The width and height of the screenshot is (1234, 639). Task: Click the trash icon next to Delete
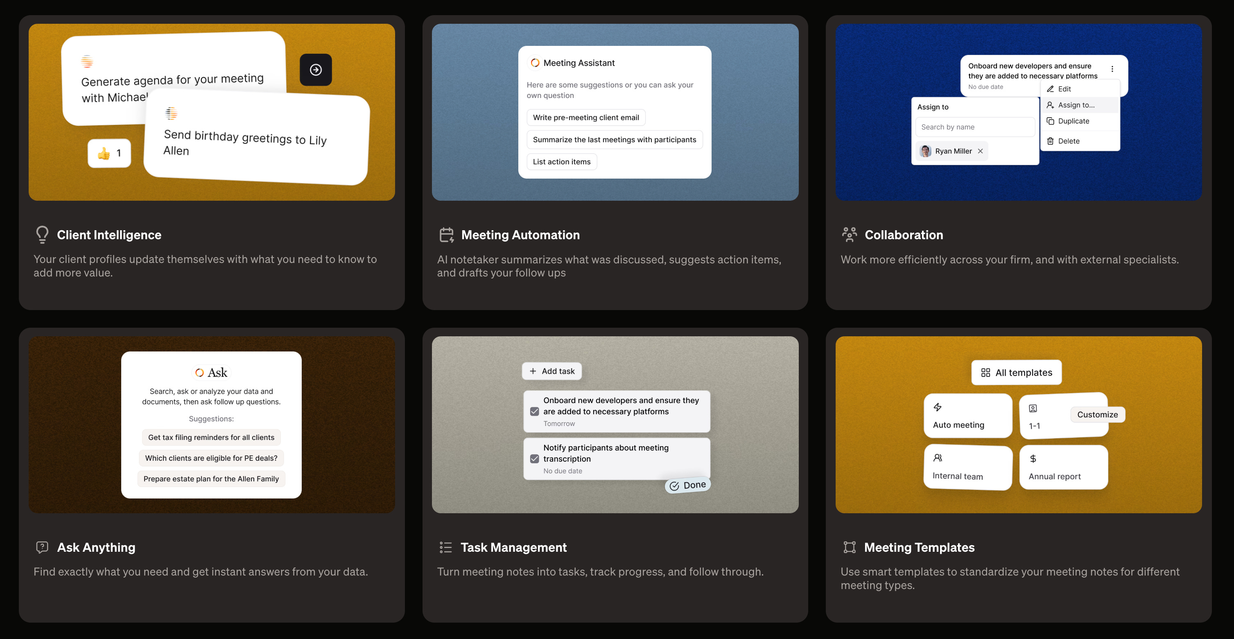click(x=1050, y=141)
